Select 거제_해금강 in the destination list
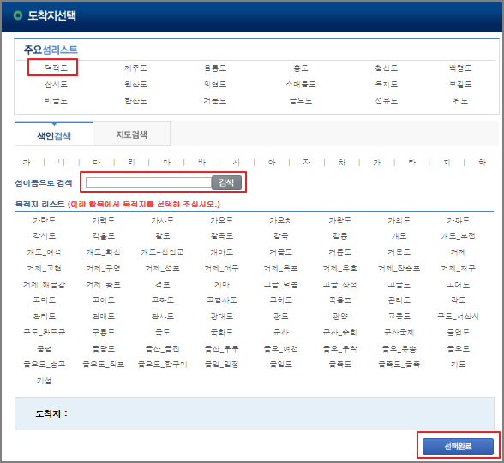Image resolution: width=504 pixels, height=463 pixels. [x=45, y=285]
